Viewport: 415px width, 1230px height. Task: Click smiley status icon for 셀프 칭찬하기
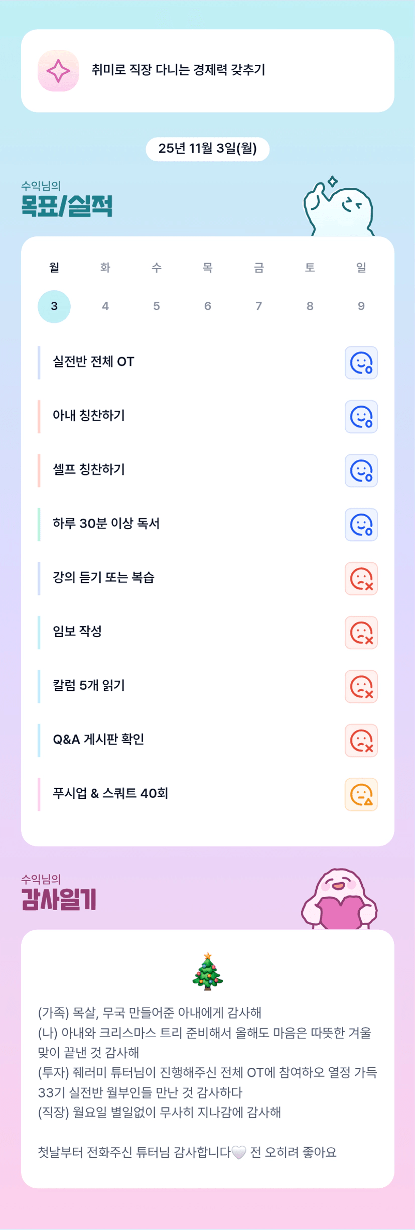tap(361, 470)
